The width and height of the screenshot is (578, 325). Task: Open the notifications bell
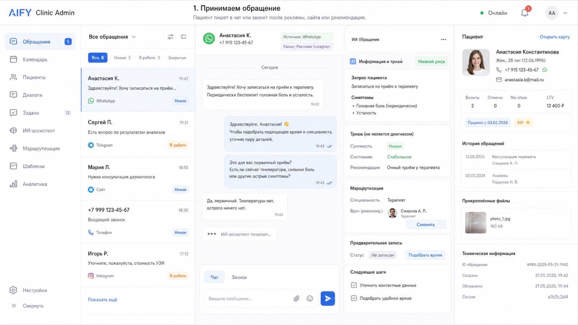[525, 13]
